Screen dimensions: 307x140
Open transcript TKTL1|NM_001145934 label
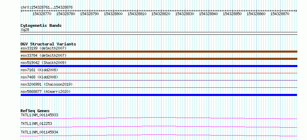point(39,132)
